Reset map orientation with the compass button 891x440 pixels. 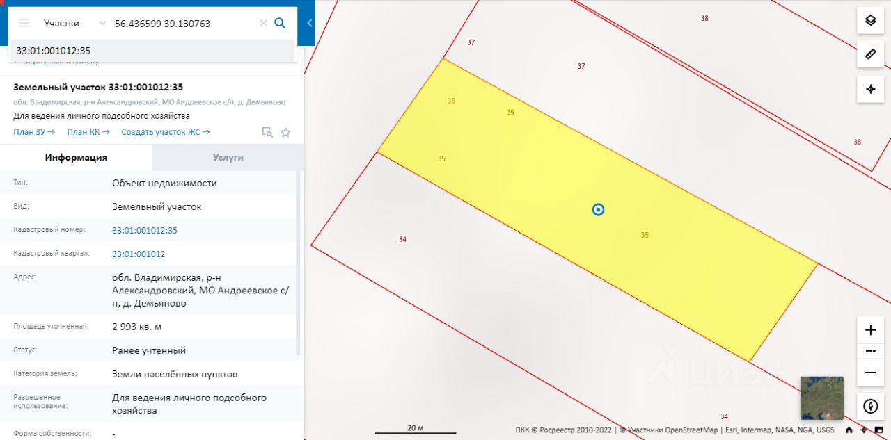click(870, 406)
